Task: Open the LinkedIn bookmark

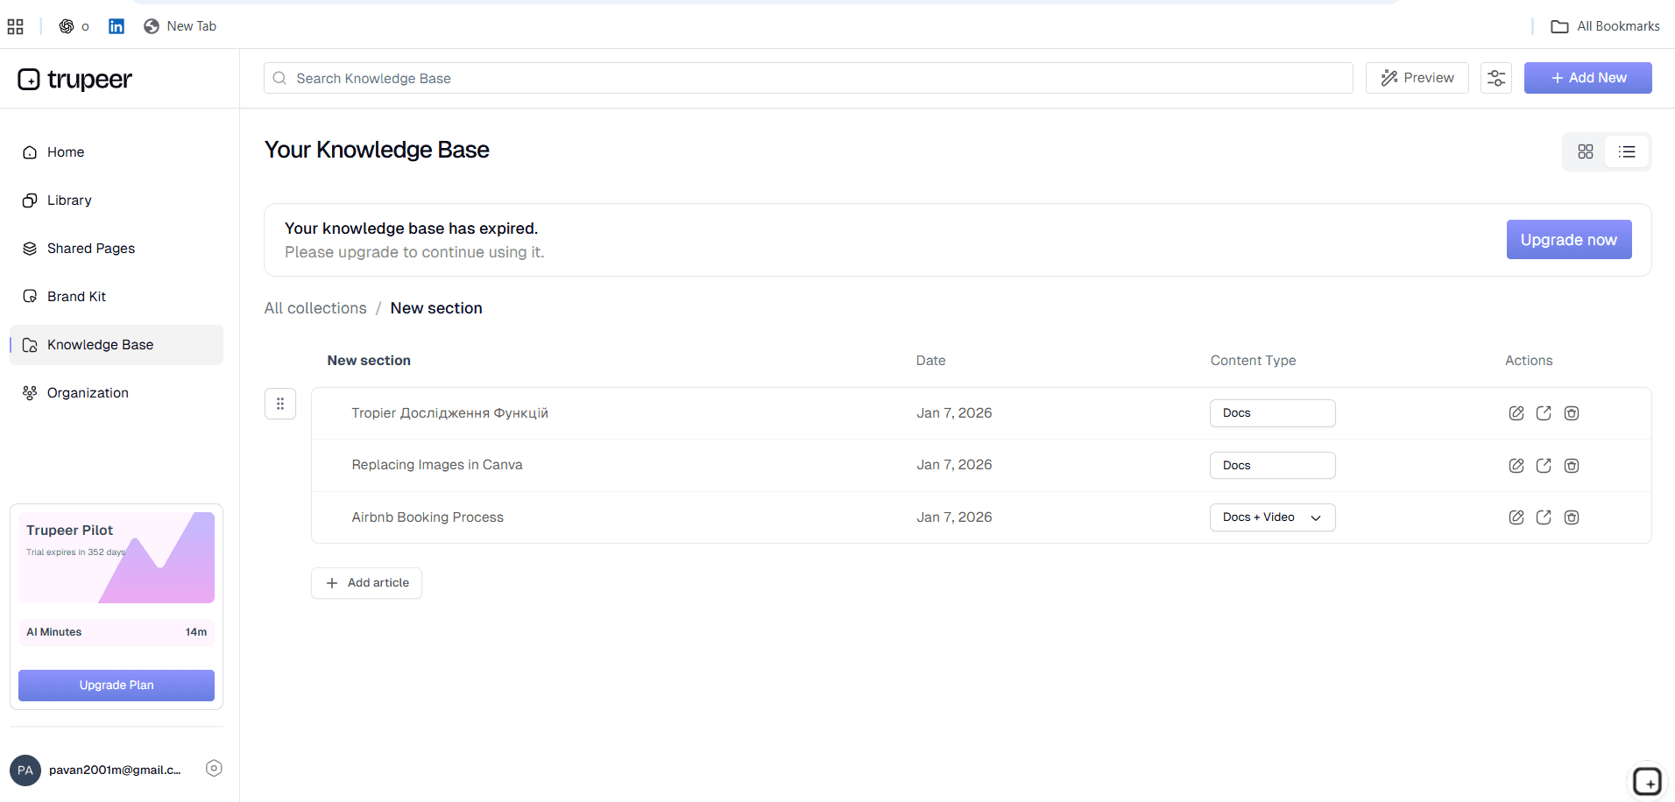Action: [117, 26]
